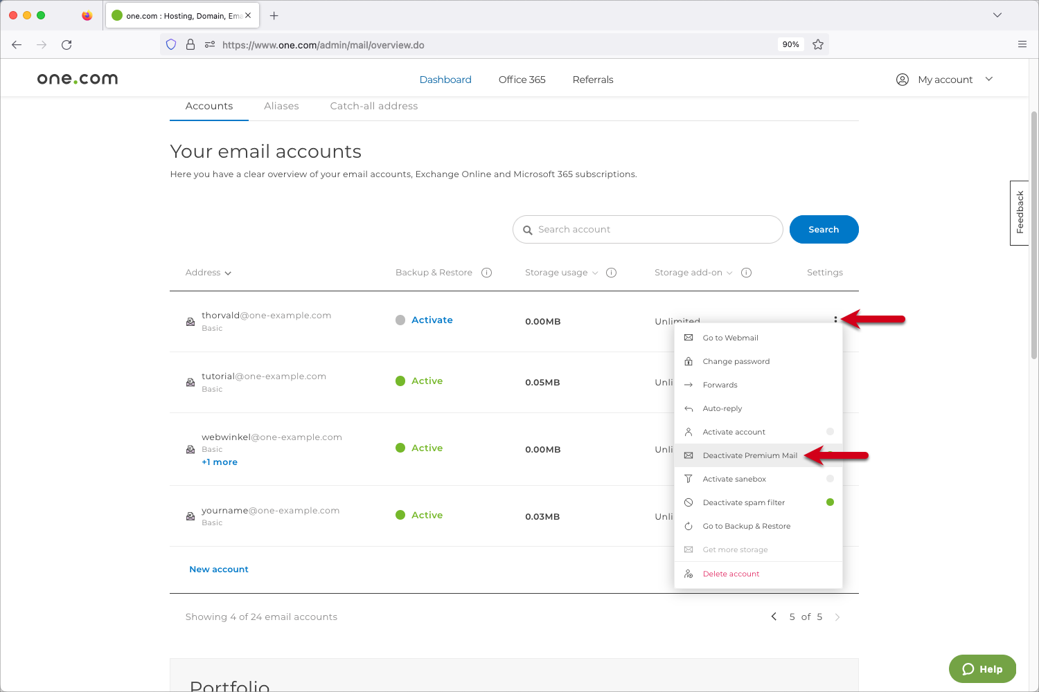The height and width of the screenshot is (692, 1039).
Task: Click the Storage add-on info icon
Action: point(746,273)
